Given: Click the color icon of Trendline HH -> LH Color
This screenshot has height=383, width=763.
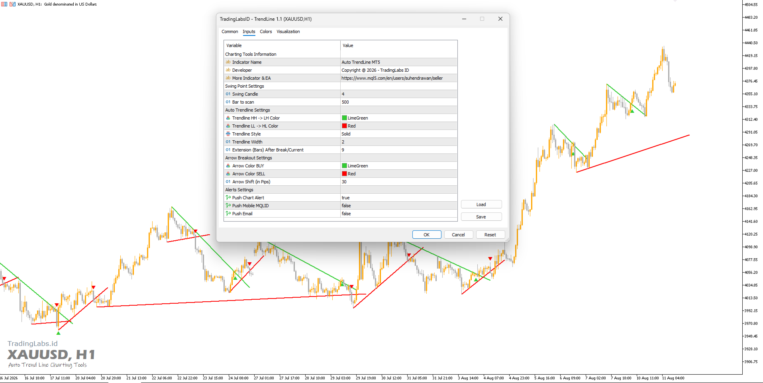Looking at the screenshot, I should pos(228,118).
